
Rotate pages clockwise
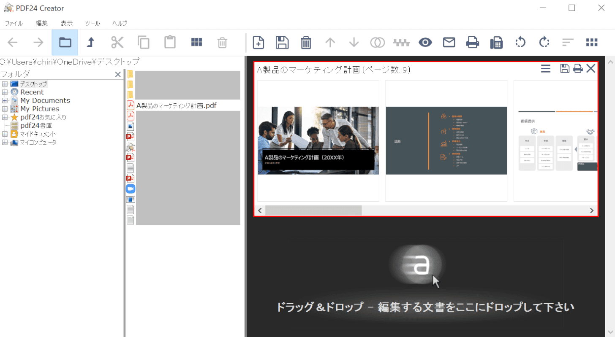coord(544,42)
